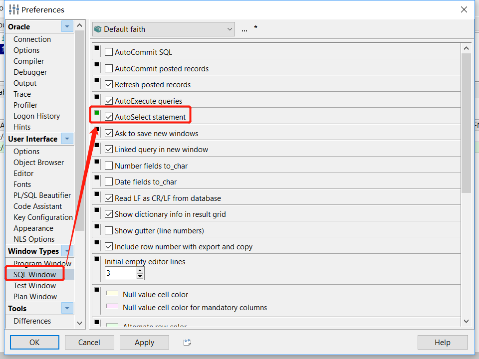479x359 pixels.
Task: Open the Tools section dropdown arrow
Action: tap(67, 308)
